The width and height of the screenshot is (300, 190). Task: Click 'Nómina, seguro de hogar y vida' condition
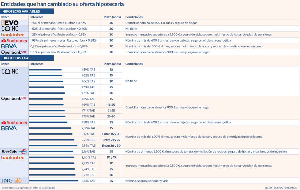tap(147, 181)
